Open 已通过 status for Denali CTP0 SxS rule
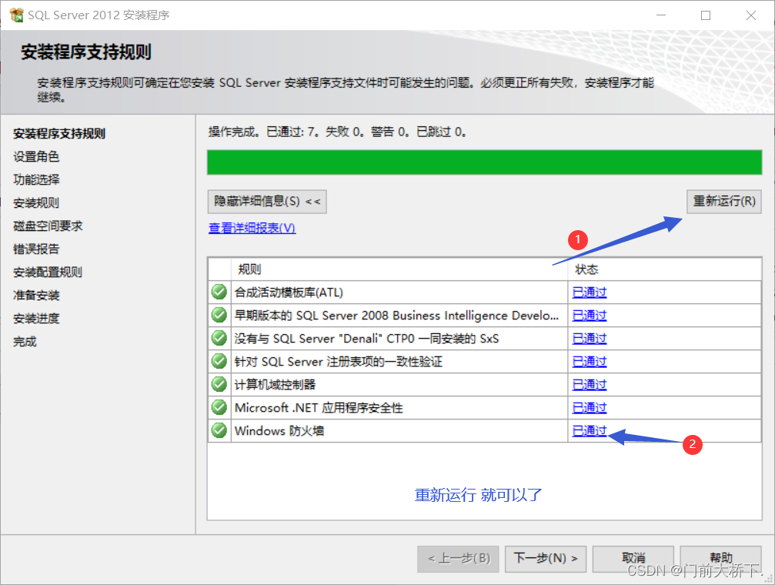The image size is (775, 585). (590, 338)
